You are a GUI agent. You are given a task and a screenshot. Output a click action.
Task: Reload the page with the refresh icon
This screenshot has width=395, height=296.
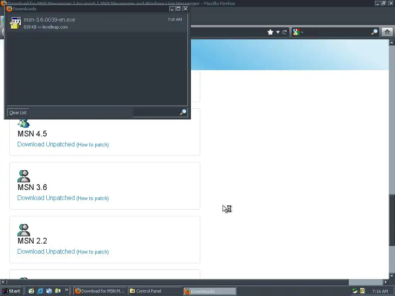pos(285,32)
